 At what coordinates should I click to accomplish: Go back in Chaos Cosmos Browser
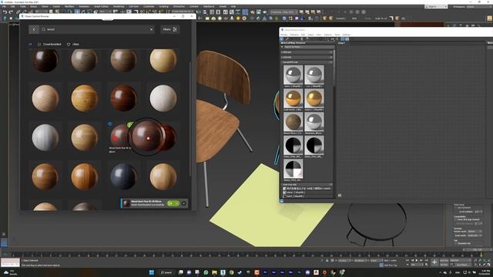point(34,29)
